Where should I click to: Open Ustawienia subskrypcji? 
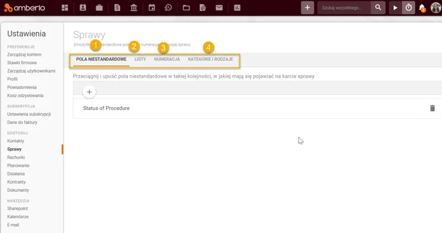point(29,114)
